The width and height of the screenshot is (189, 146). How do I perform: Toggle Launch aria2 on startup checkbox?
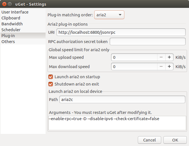pos(51,77)
